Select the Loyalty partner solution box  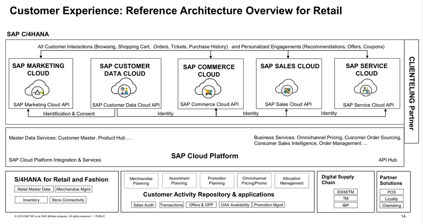click(x=391, y=199)
